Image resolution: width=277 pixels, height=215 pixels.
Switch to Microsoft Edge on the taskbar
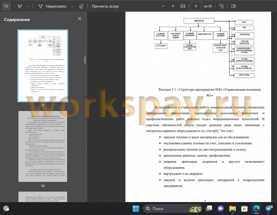256,209
